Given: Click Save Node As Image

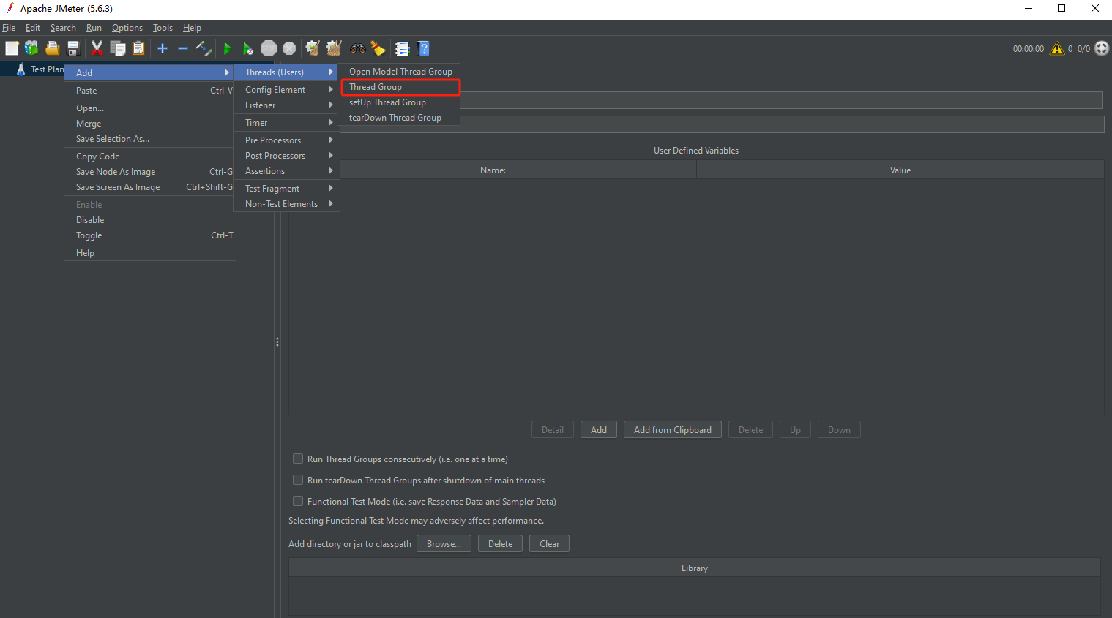Looking at the screenshot, I should [150, 171].
